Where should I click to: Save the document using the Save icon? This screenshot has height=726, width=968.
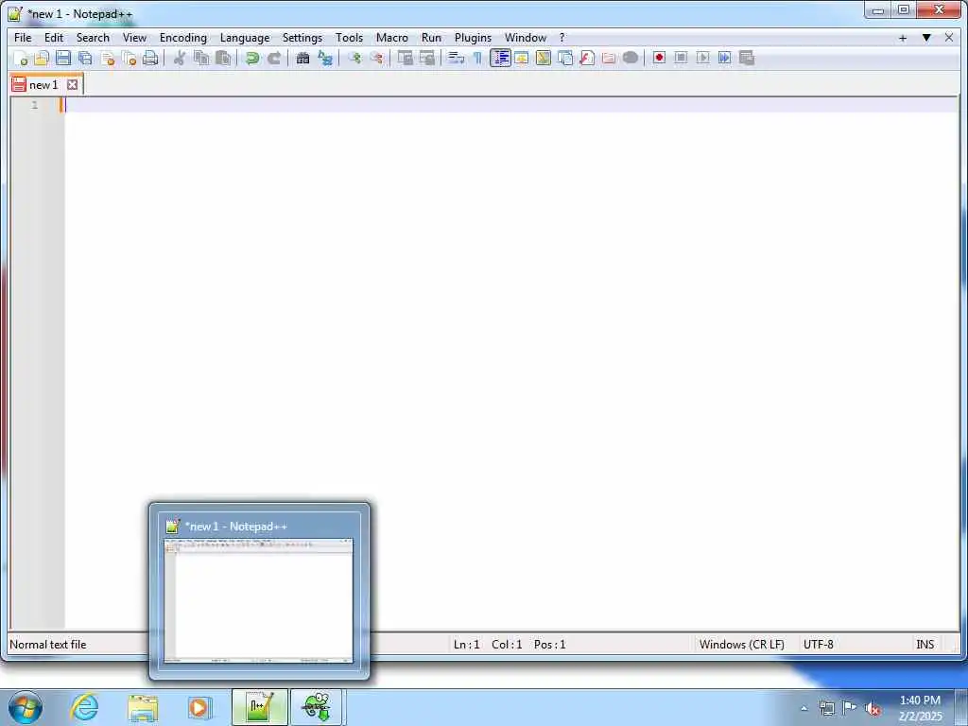(x=63, y=58)
